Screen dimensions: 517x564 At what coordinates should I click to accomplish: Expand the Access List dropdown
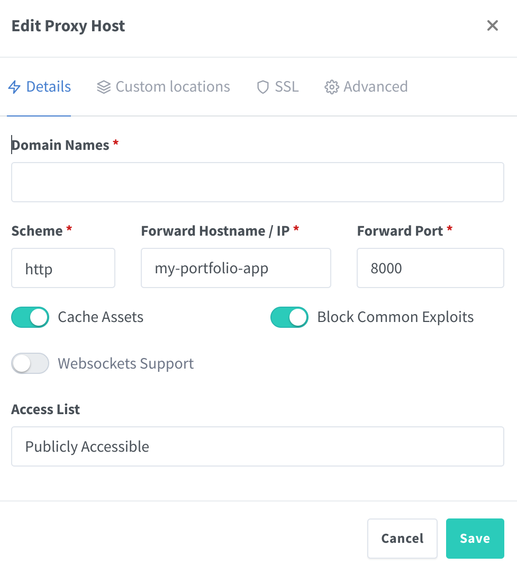(x=257, y=446)
